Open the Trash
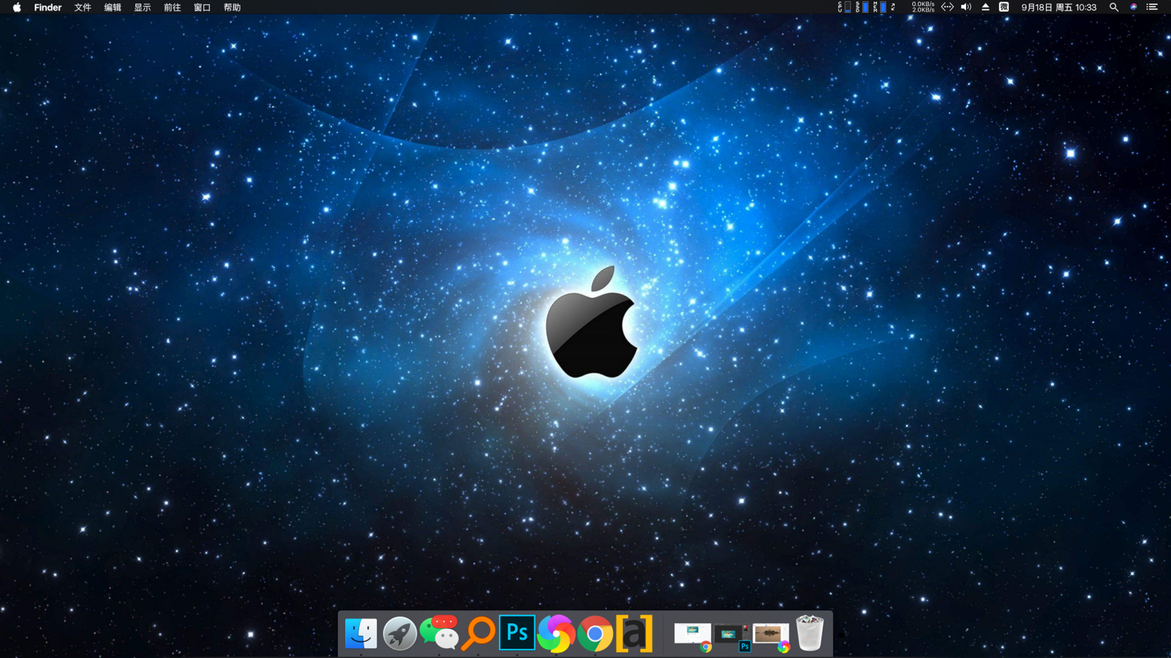The width and height of the screenshot is (1171, 658). click(809, 632)
